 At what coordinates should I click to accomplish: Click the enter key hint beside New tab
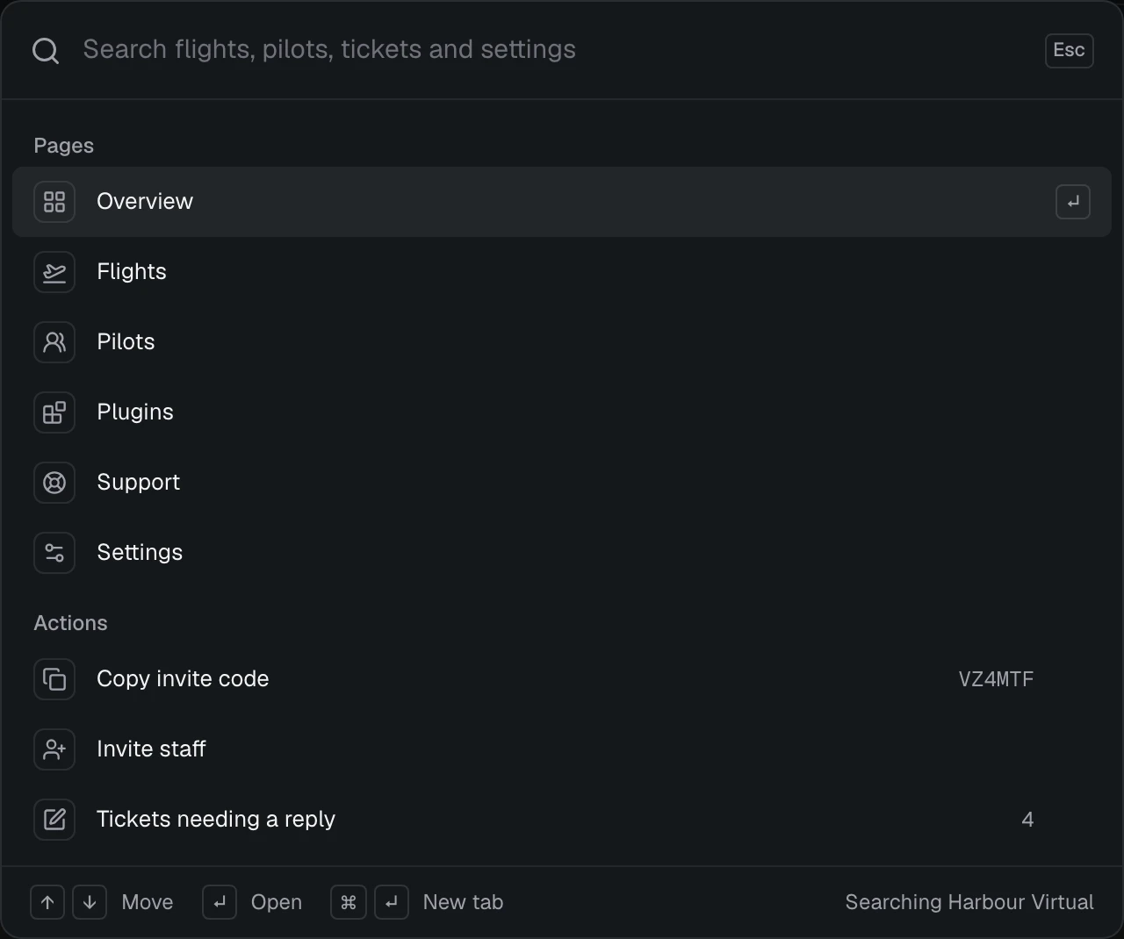(x=392, y=902)
